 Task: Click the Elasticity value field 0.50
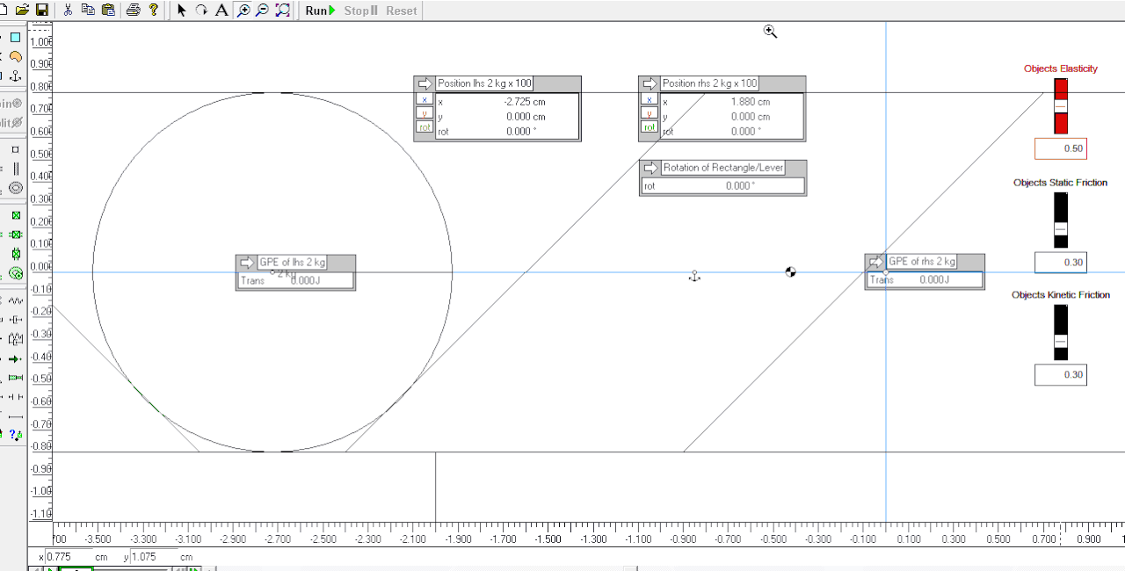click(x=1061, y=148)
